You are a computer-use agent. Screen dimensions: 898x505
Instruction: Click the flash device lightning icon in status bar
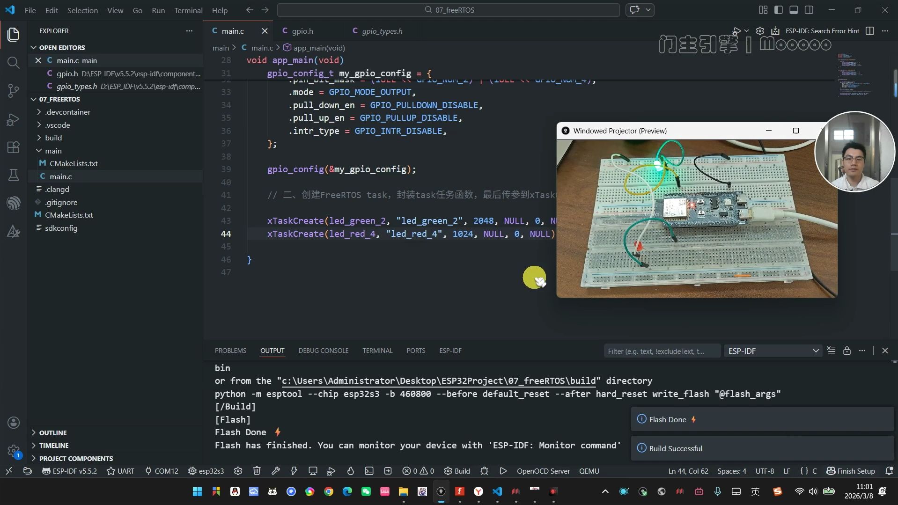tap(294, 471)
